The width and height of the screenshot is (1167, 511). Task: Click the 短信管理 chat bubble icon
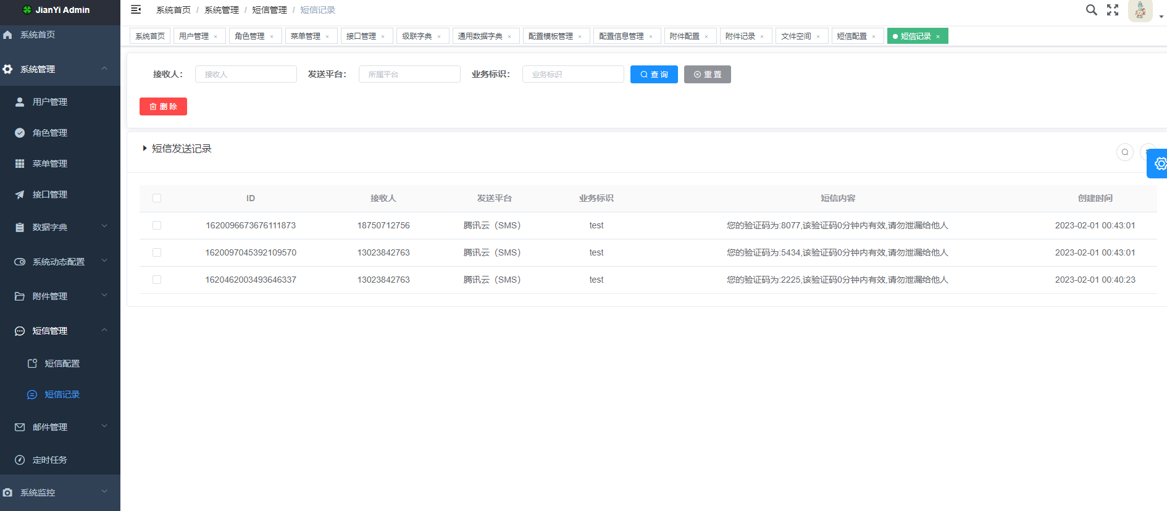(x=20, y=331)
